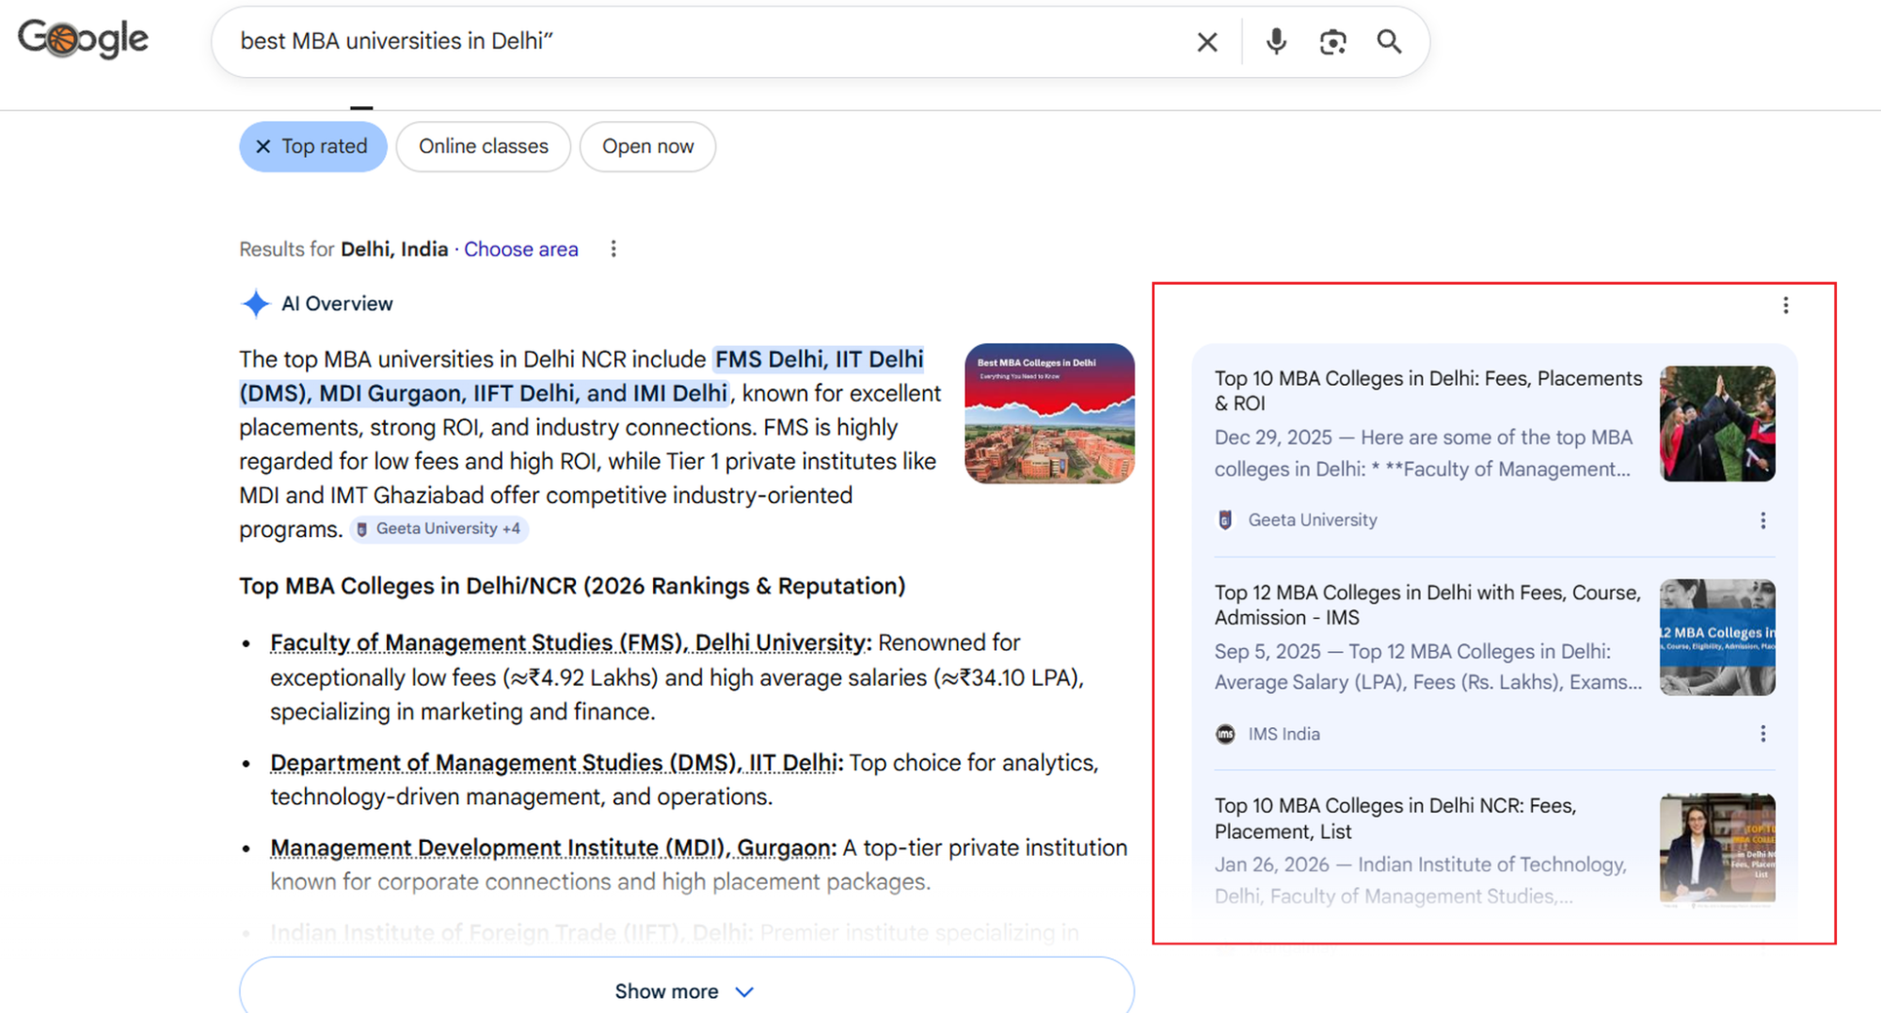
Task: Open Google Lens image search
Action: tap(1332, 41)
